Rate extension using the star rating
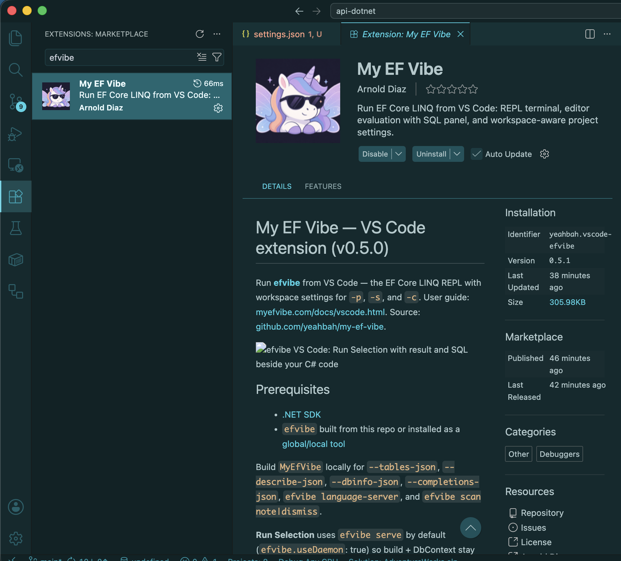Image resolution: width=621 pixels, height=561 pixels. pyautogui.click(x=452, y=89)
